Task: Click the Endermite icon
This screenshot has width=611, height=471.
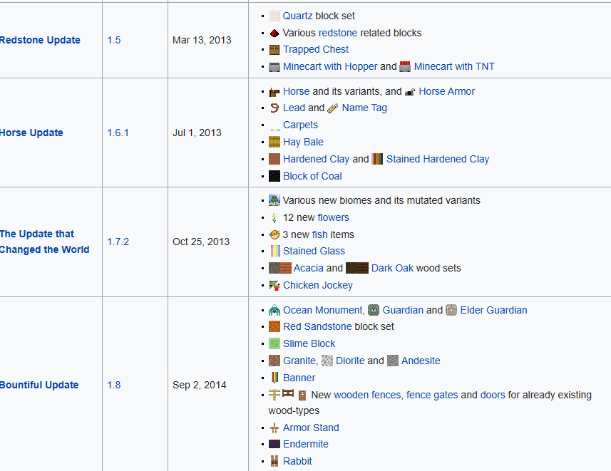Action: point(274,444)
